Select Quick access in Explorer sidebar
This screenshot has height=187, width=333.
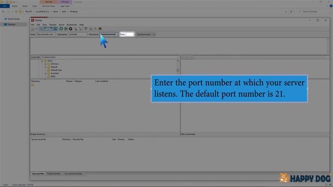point(14,19)
